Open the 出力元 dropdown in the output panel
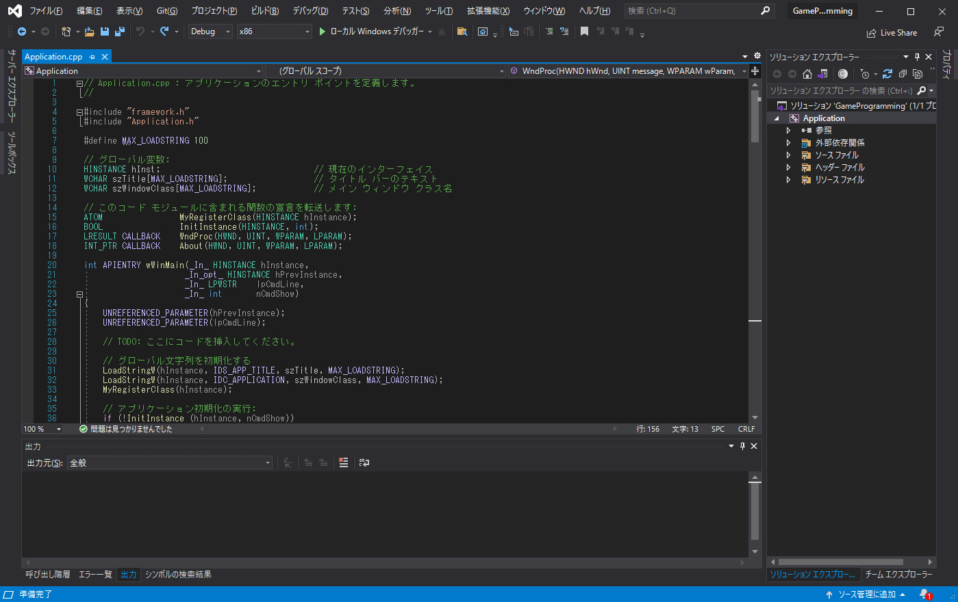 [266, 462]
